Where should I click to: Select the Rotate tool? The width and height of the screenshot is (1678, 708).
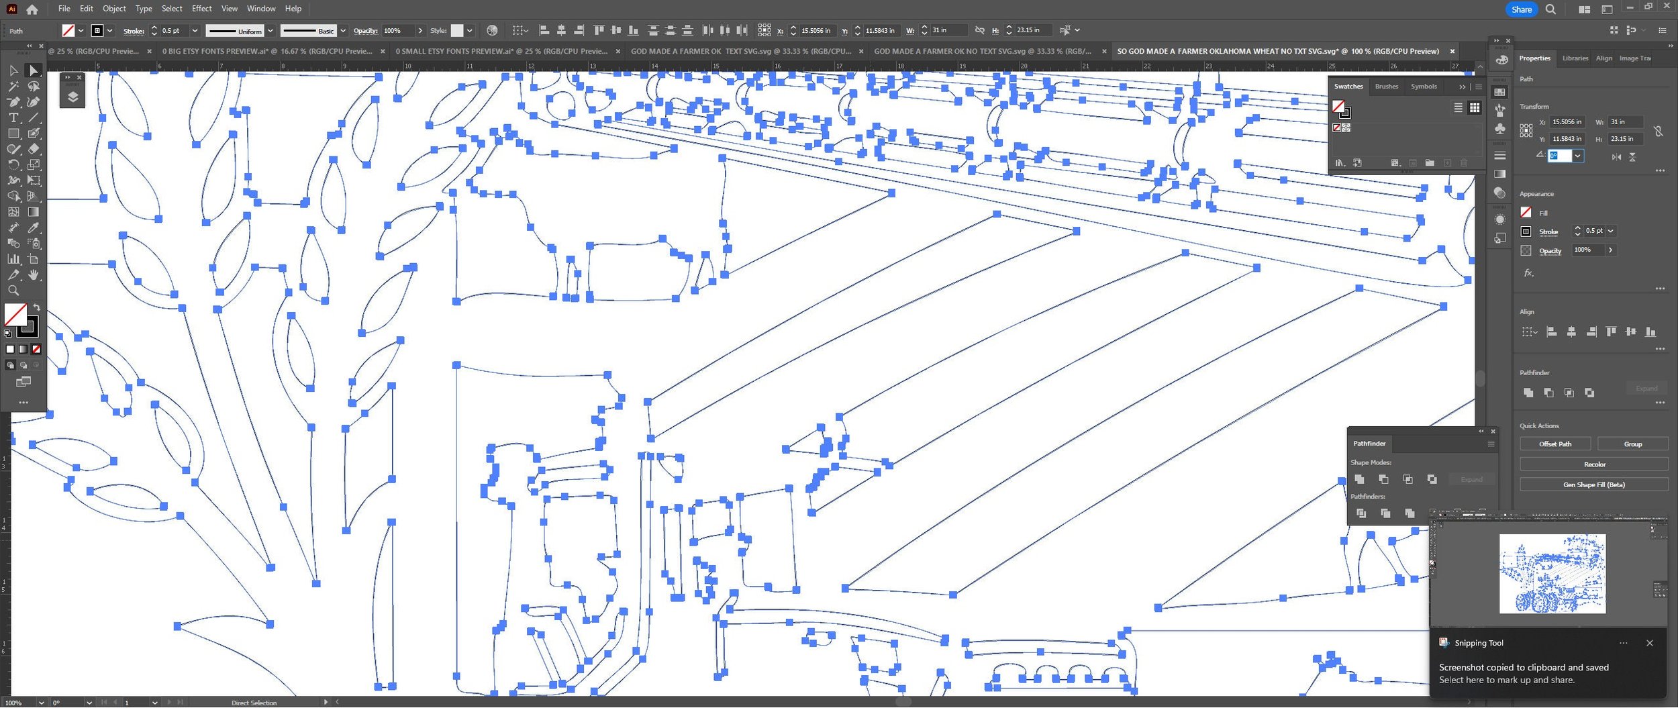(13, 165)
